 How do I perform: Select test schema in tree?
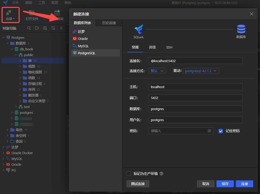click(x=27, y=107)
